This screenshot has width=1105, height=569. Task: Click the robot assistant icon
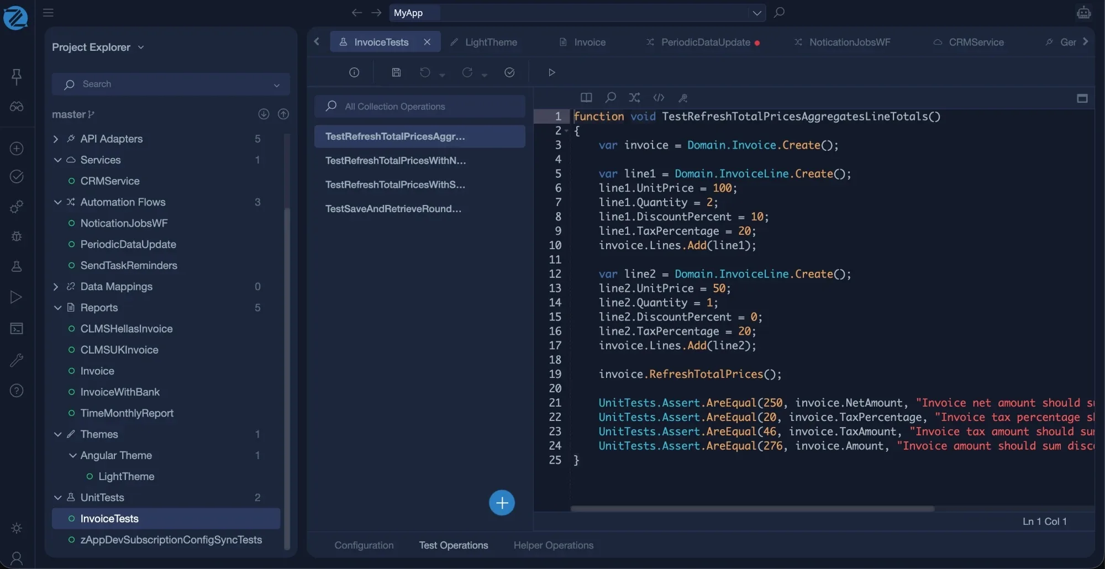coord(1083,12)
